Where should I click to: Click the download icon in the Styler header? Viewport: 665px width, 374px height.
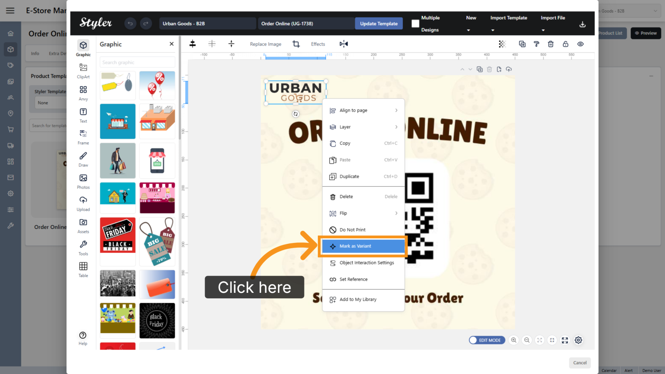[x=582, y=24]
